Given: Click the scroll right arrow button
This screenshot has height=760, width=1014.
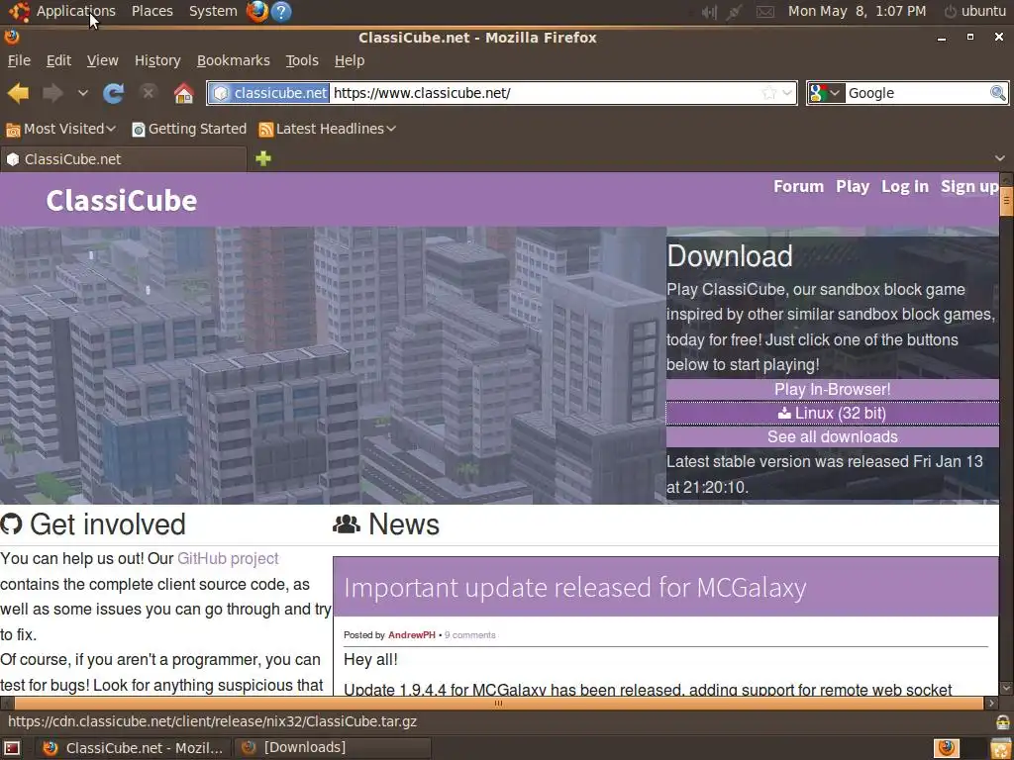Looking at the screenshot, I should (x=990, y=703).
